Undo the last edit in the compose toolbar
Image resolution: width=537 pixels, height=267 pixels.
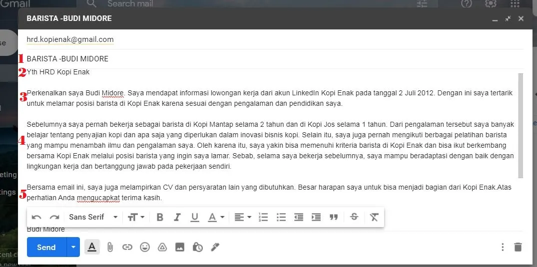pos(36,217)
